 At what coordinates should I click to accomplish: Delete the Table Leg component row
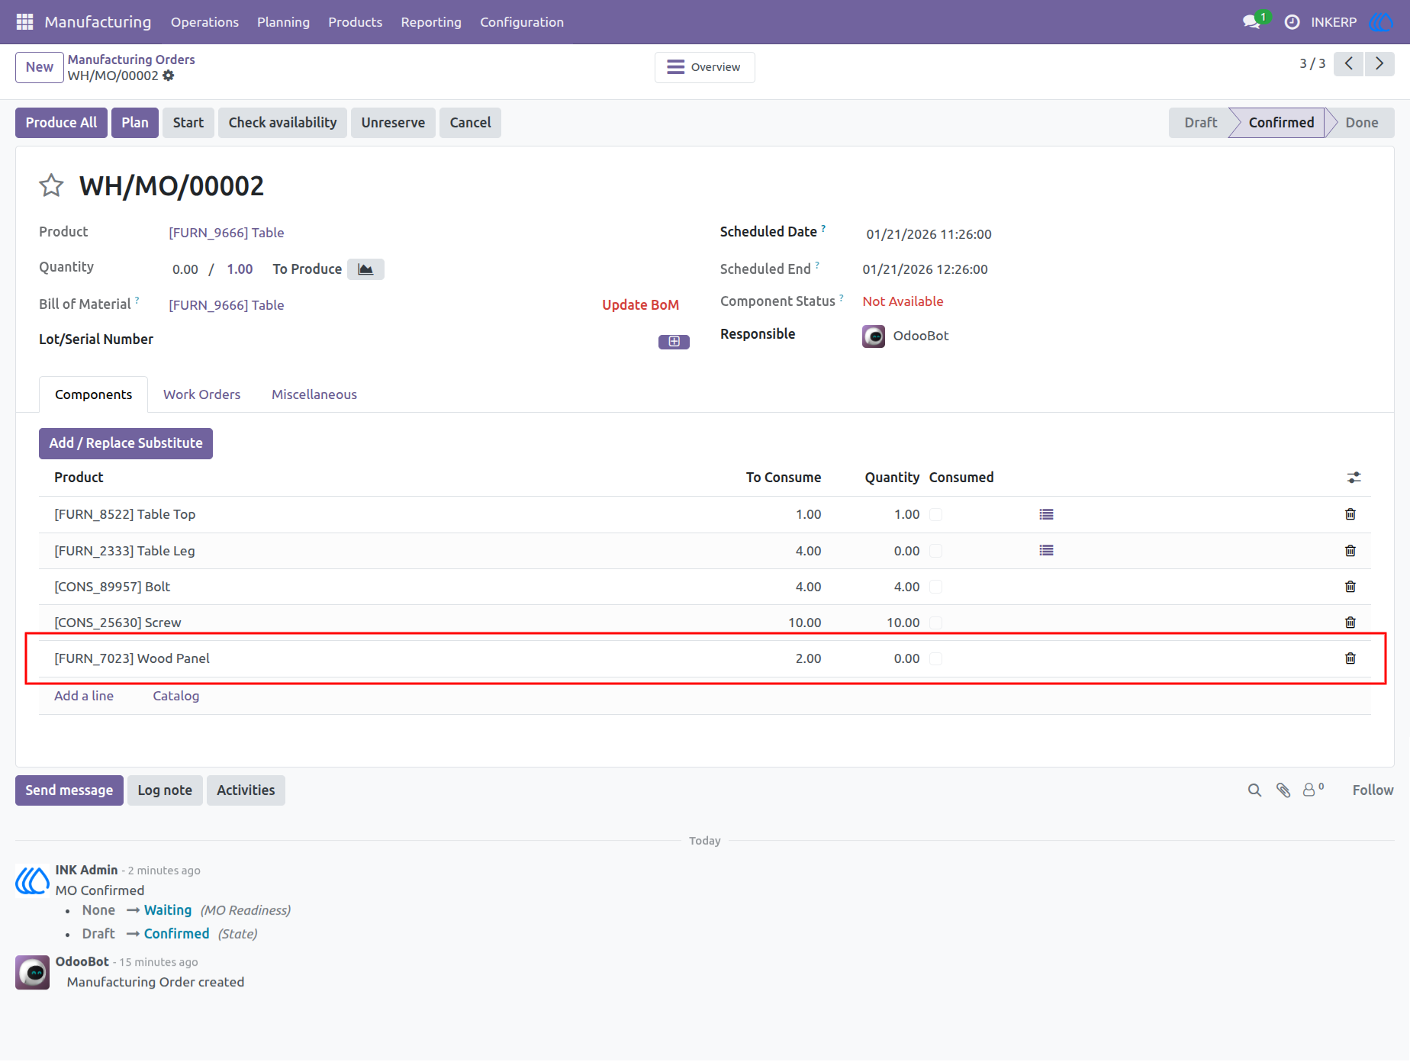pyautogui.click(x=1350, y=551)
